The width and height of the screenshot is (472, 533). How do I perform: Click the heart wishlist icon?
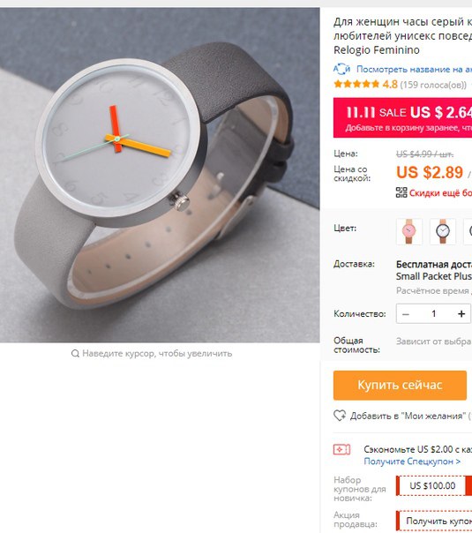(340, 416)
